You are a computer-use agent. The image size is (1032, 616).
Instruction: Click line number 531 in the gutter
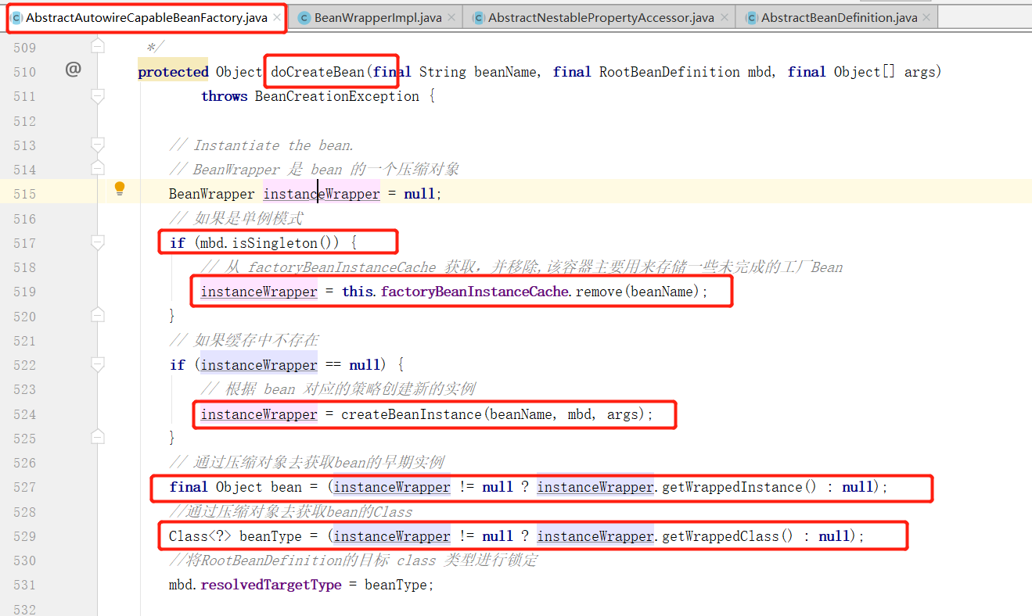[24, 585]
